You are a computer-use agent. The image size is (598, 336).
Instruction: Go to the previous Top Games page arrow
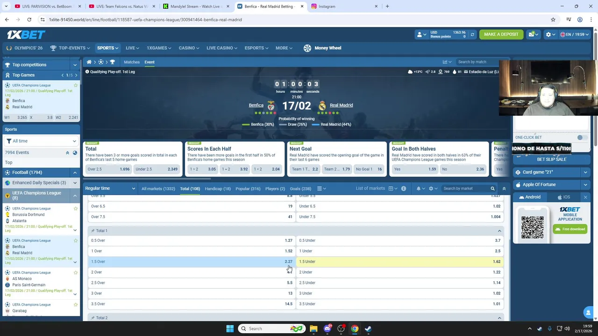[63, 75]
